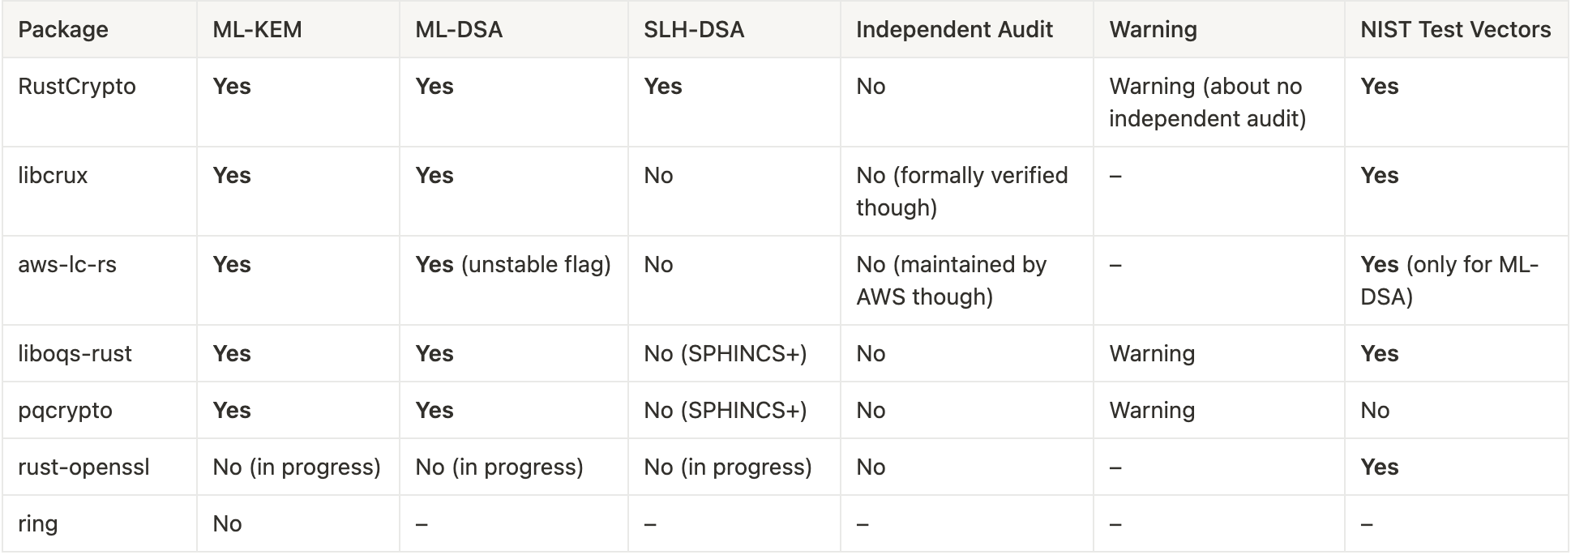Image resolution: width=1571 pixels, height=559 pixels.
Task: Click the aws-lc-rs package name
Action: click(x=67, y=265)
